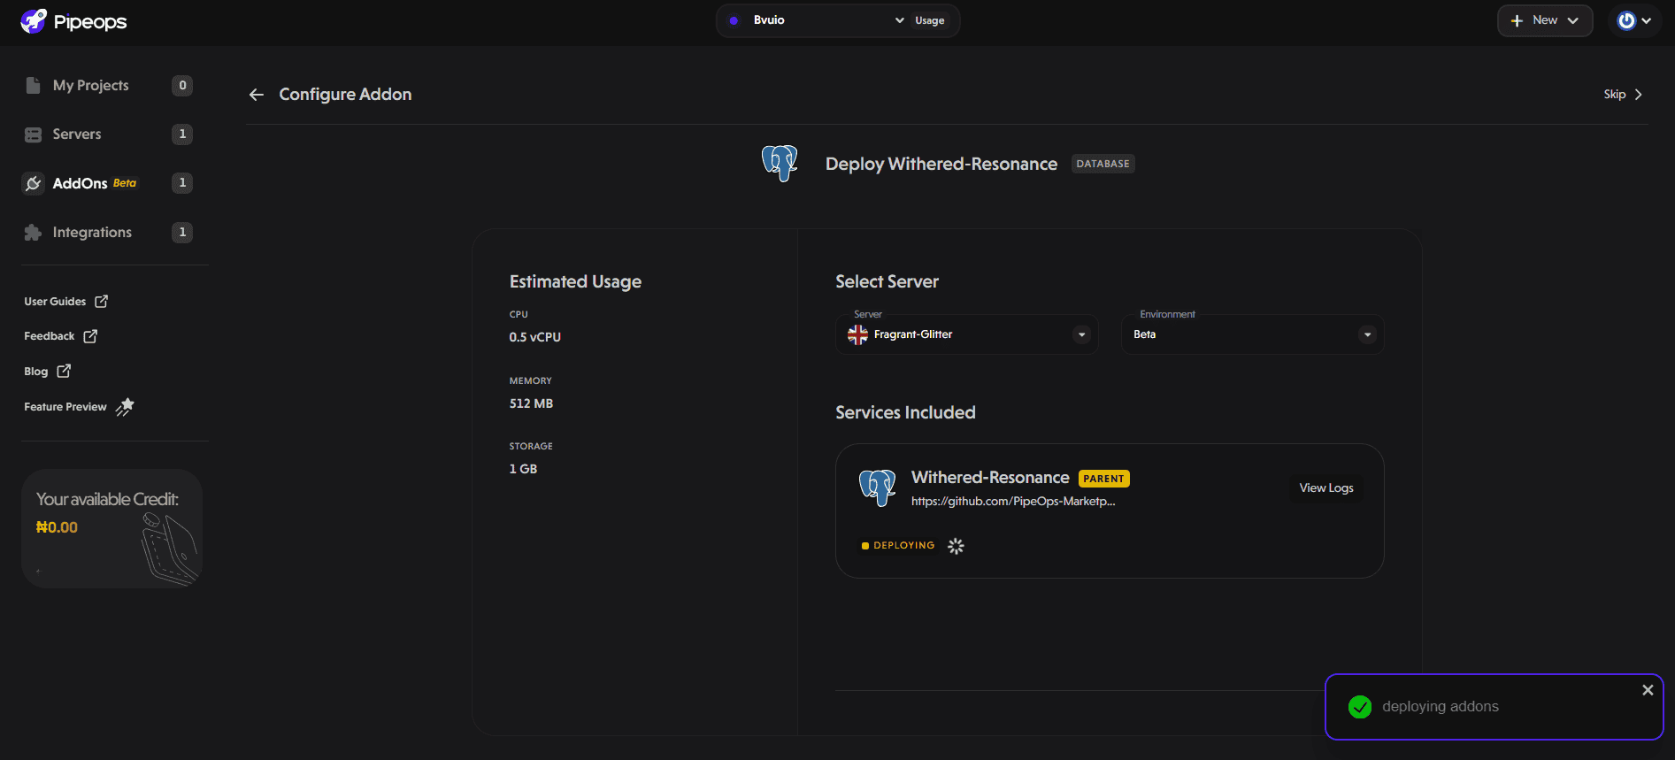
Task: Open the user account power menu
Action: [x=1634, y=20]
